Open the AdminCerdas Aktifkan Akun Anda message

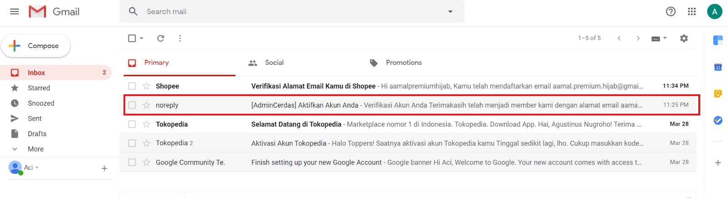[x=408, y=105]
